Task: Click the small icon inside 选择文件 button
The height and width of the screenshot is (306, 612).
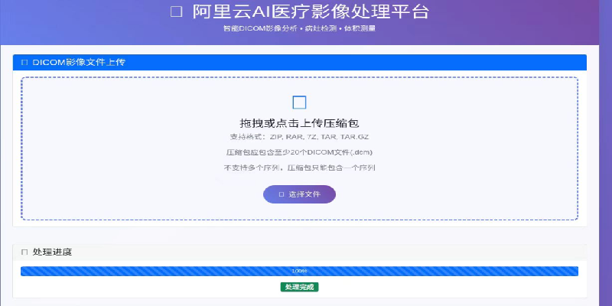Action: (x=282, y=194)
